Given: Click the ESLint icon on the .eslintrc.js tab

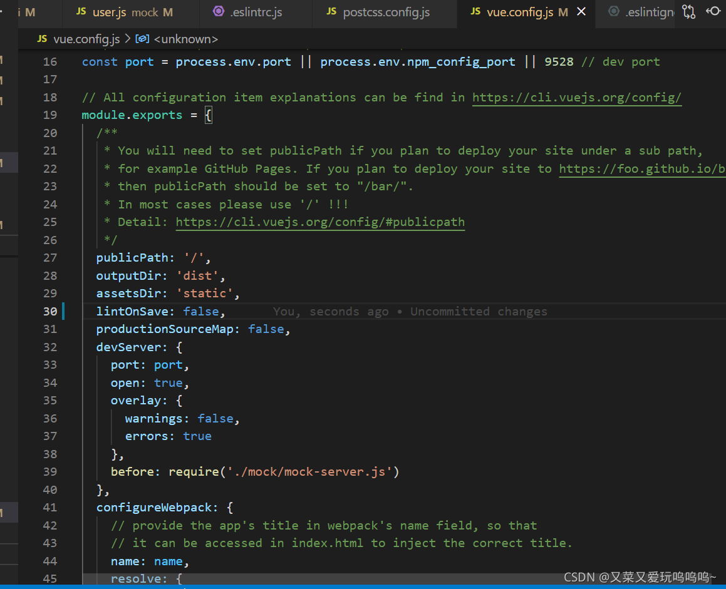Looking at the screenshot, I should click(x=219, y=11).
